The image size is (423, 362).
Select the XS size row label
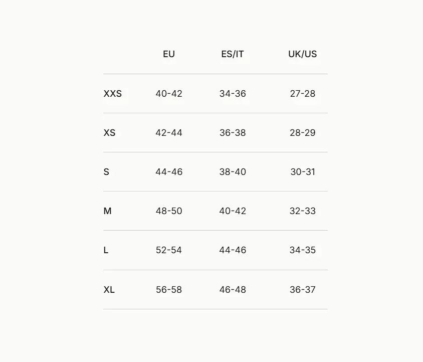109,132
